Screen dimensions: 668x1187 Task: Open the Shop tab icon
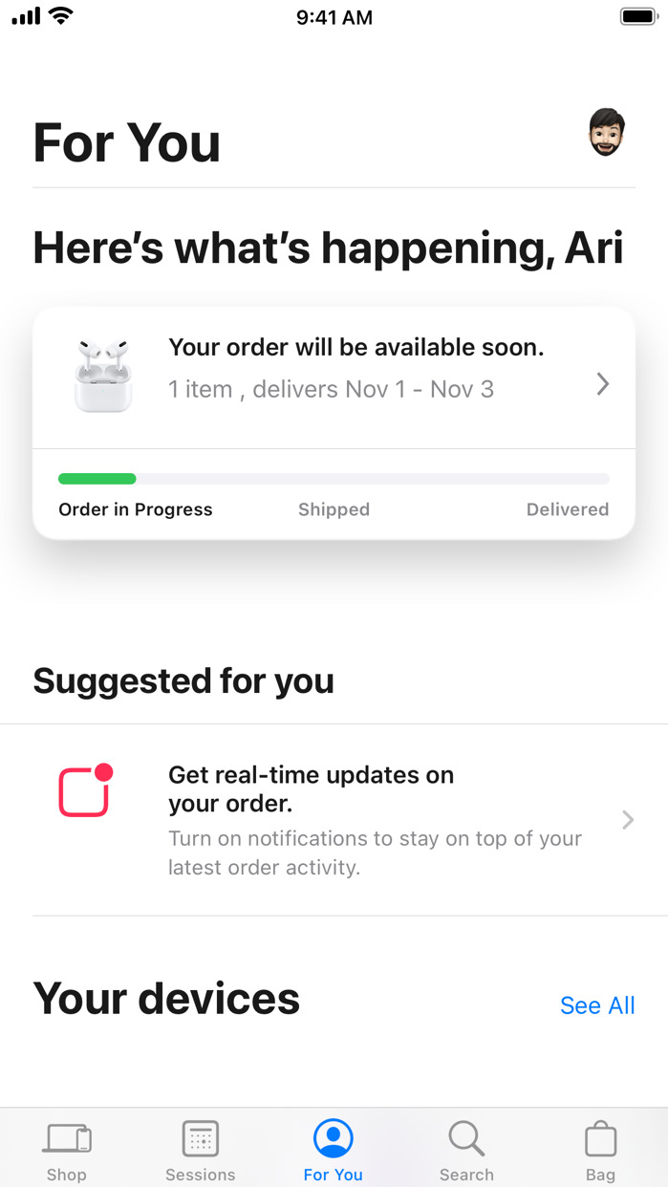coord(67,1139)
